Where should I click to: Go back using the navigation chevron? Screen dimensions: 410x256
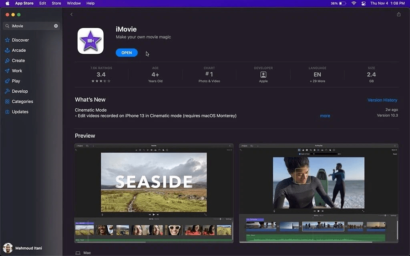71,14
